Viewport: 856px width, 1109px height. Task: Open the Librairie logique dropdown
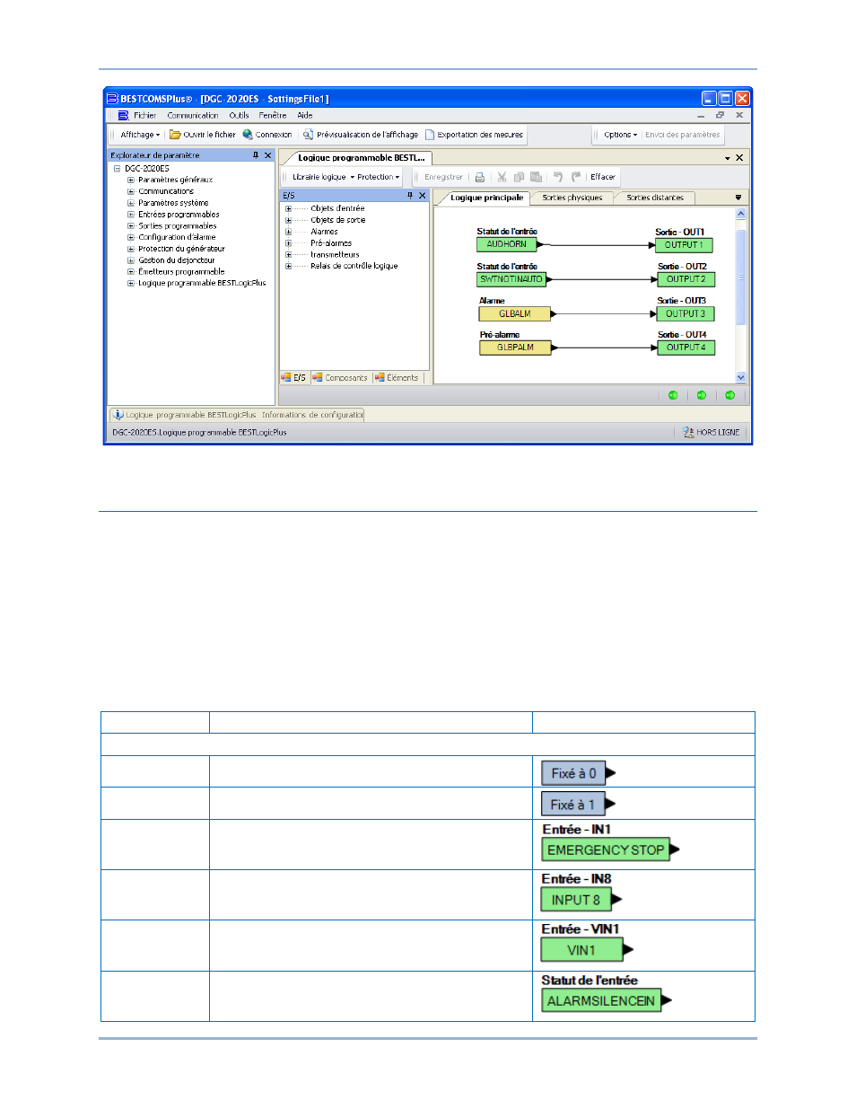323,177
